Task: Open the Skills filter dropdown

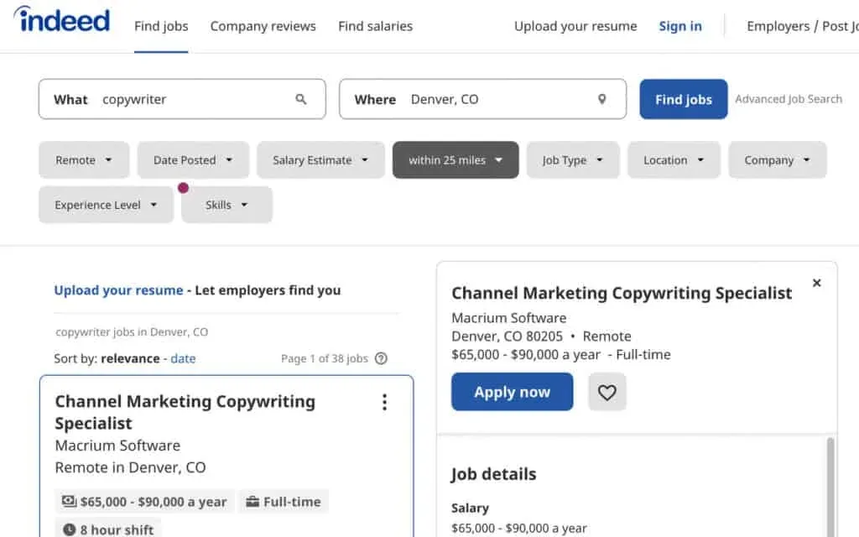Action: tap(226, 205)
